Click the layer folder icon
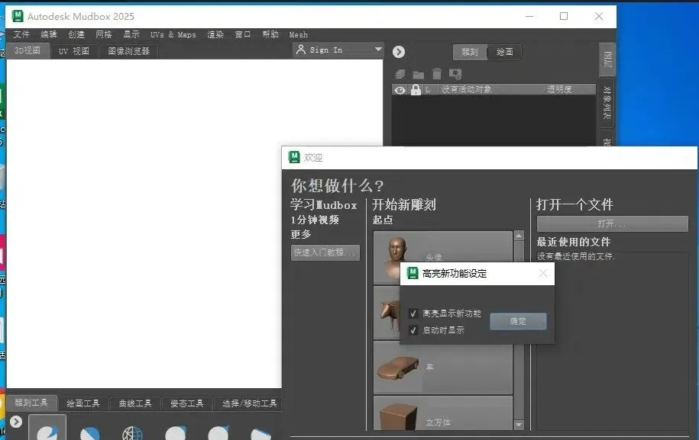The height and width of the screenshot is (440, 699). [418, 74]
